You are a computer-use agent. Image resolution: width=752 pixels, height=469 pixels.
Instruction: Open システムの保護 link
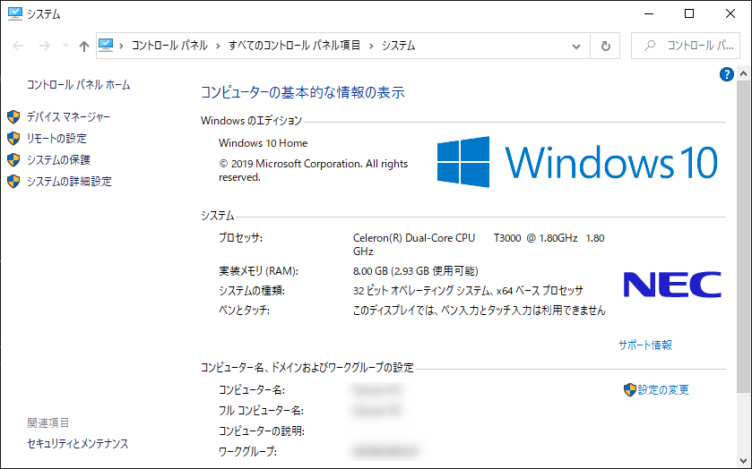58,160
